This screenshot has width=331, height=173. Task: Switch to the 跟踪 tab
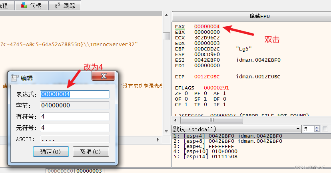click(65, 6)
